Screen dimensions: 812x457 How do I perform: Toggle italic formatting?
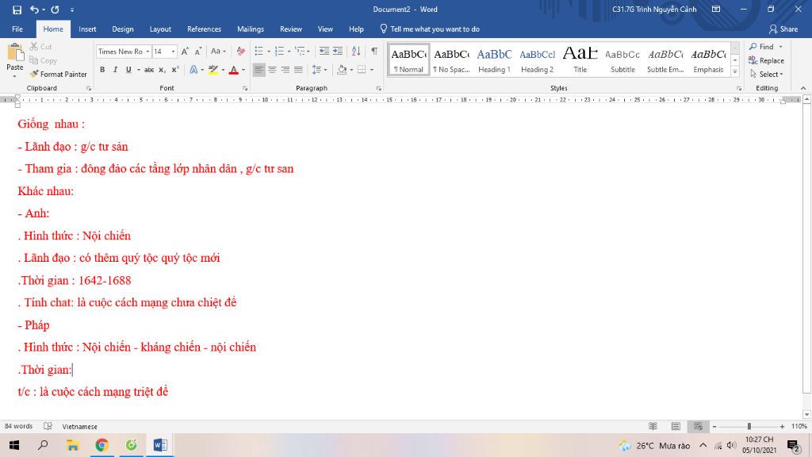coord(116,70)
